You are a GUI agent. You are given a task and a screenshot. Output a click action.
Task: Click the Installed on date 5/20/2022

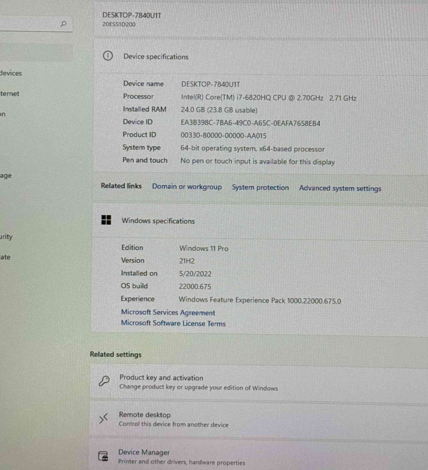195,274
